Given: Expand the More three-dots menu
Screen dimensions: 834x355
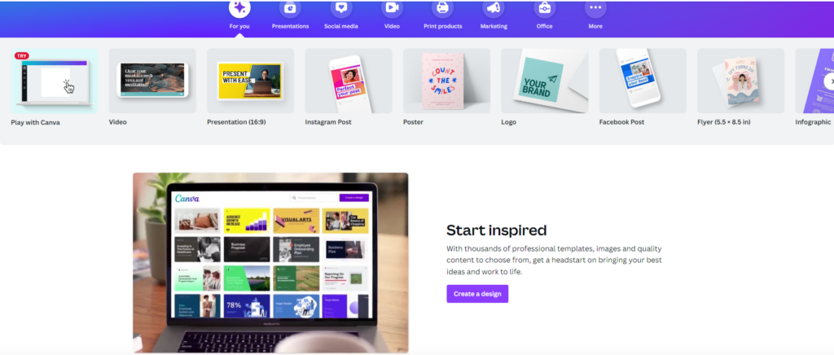Looking at the screenshot, I should pos(595,7).
